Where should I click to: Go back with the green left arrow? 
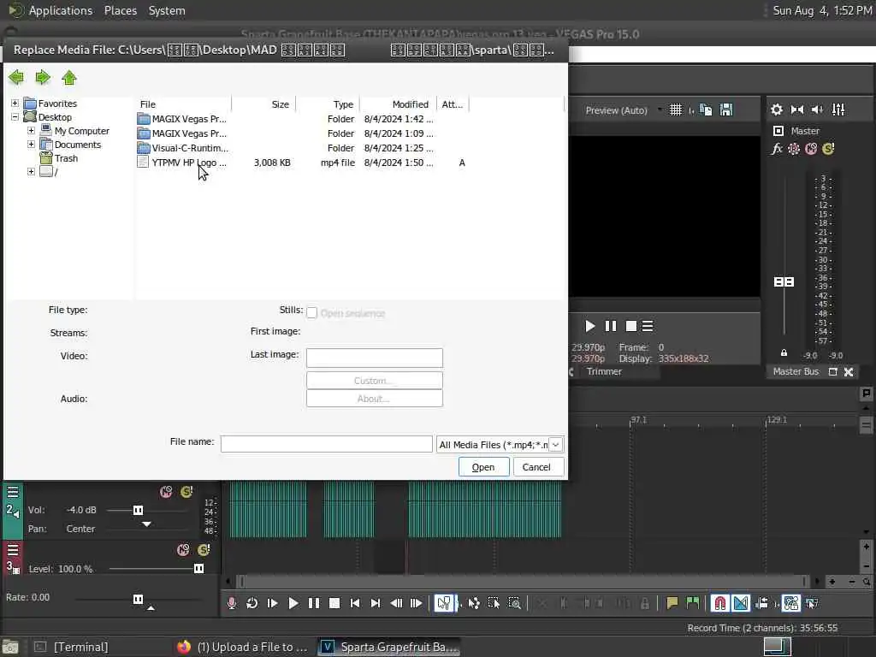pyautogui.click(x=16, y=78)
